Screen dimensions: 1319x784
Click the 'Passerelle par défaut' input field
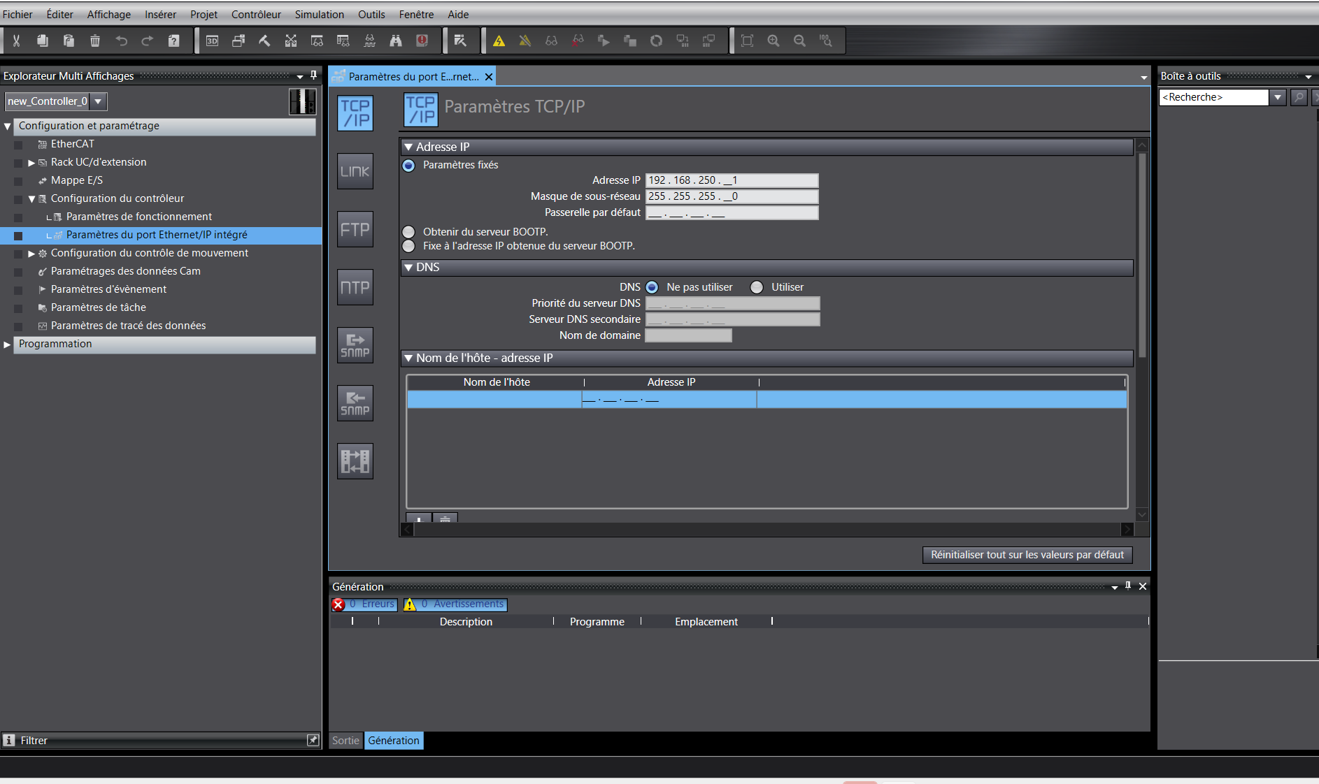[732, 212]
